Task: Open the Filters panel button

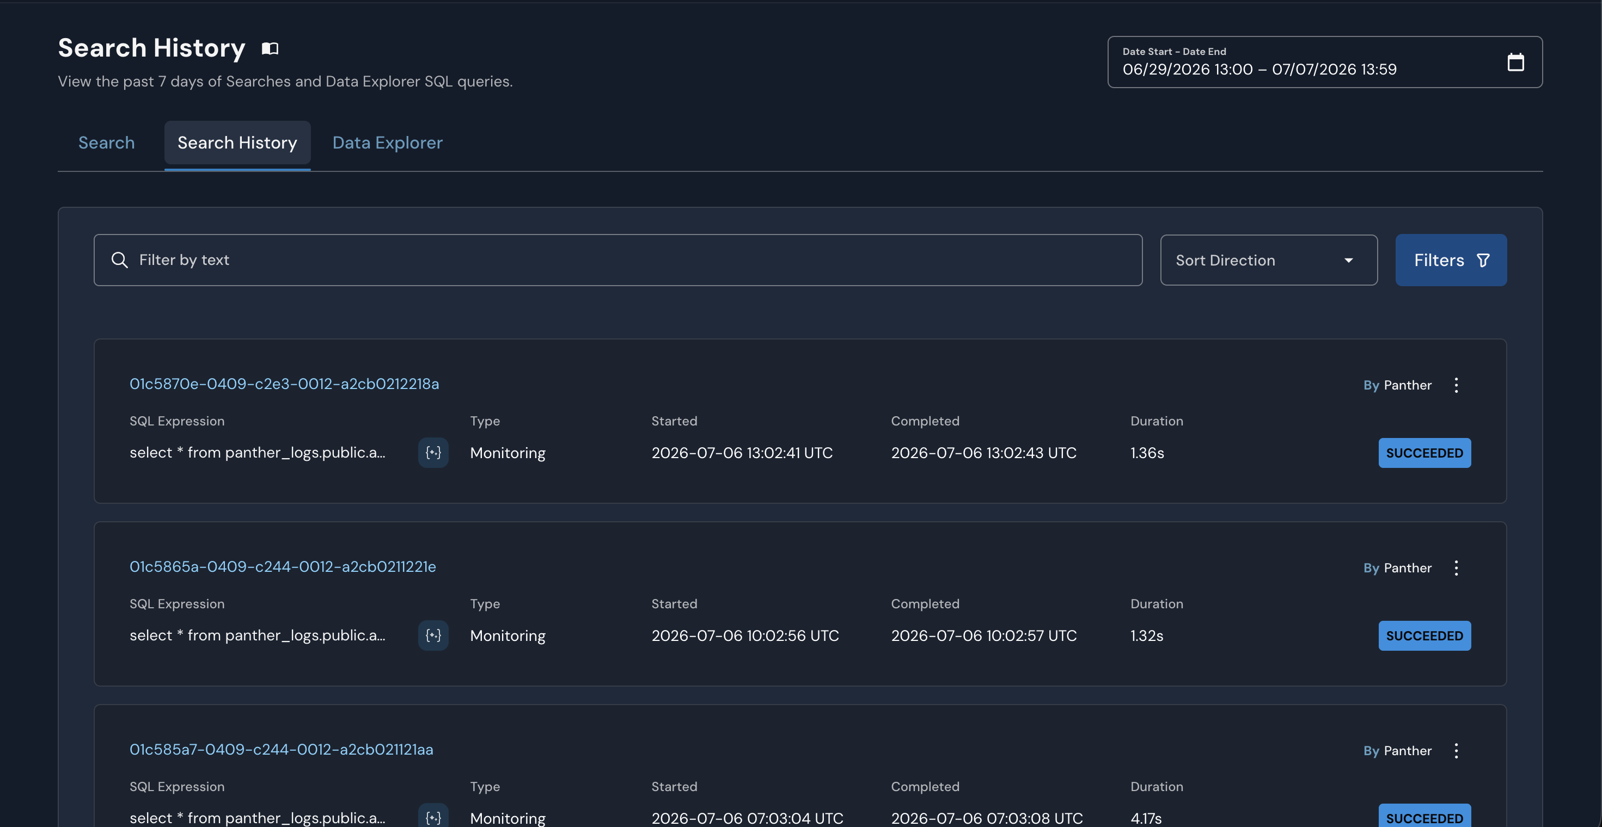Action: tap(1451, 260)
